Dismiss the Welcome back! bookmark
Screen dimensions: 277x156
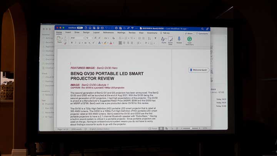(199, 70)
